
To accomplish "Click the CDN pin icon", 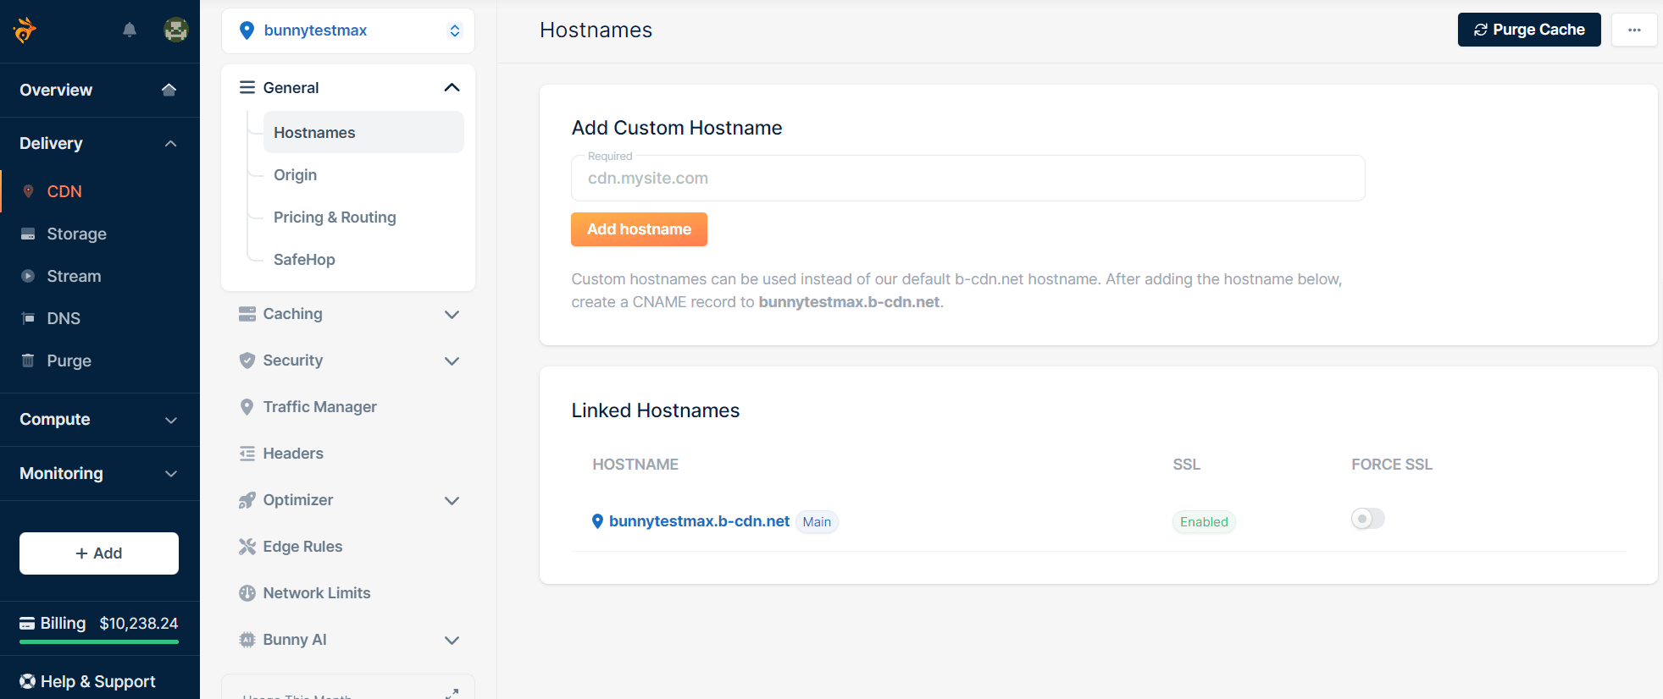I will (28, 191).
